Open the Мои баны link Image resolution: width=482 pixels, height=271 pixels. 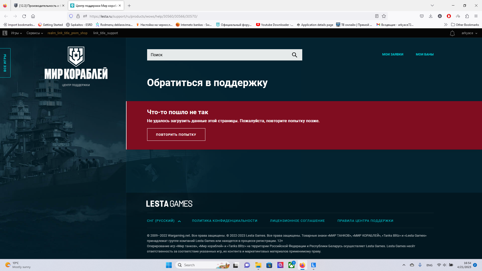pos(425,54)
